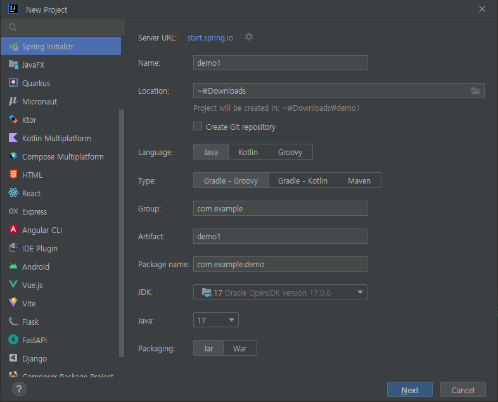Choose Gradle - Kotlin build type
The image size is (498, 402).
[x=303, y=180]
